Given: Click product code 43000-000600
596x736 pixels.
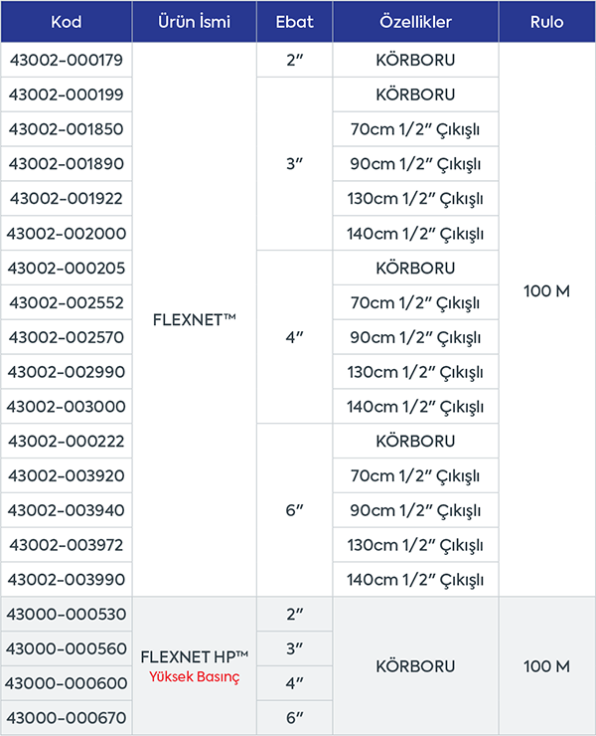Looking at the screenshot, I should 66,683.
